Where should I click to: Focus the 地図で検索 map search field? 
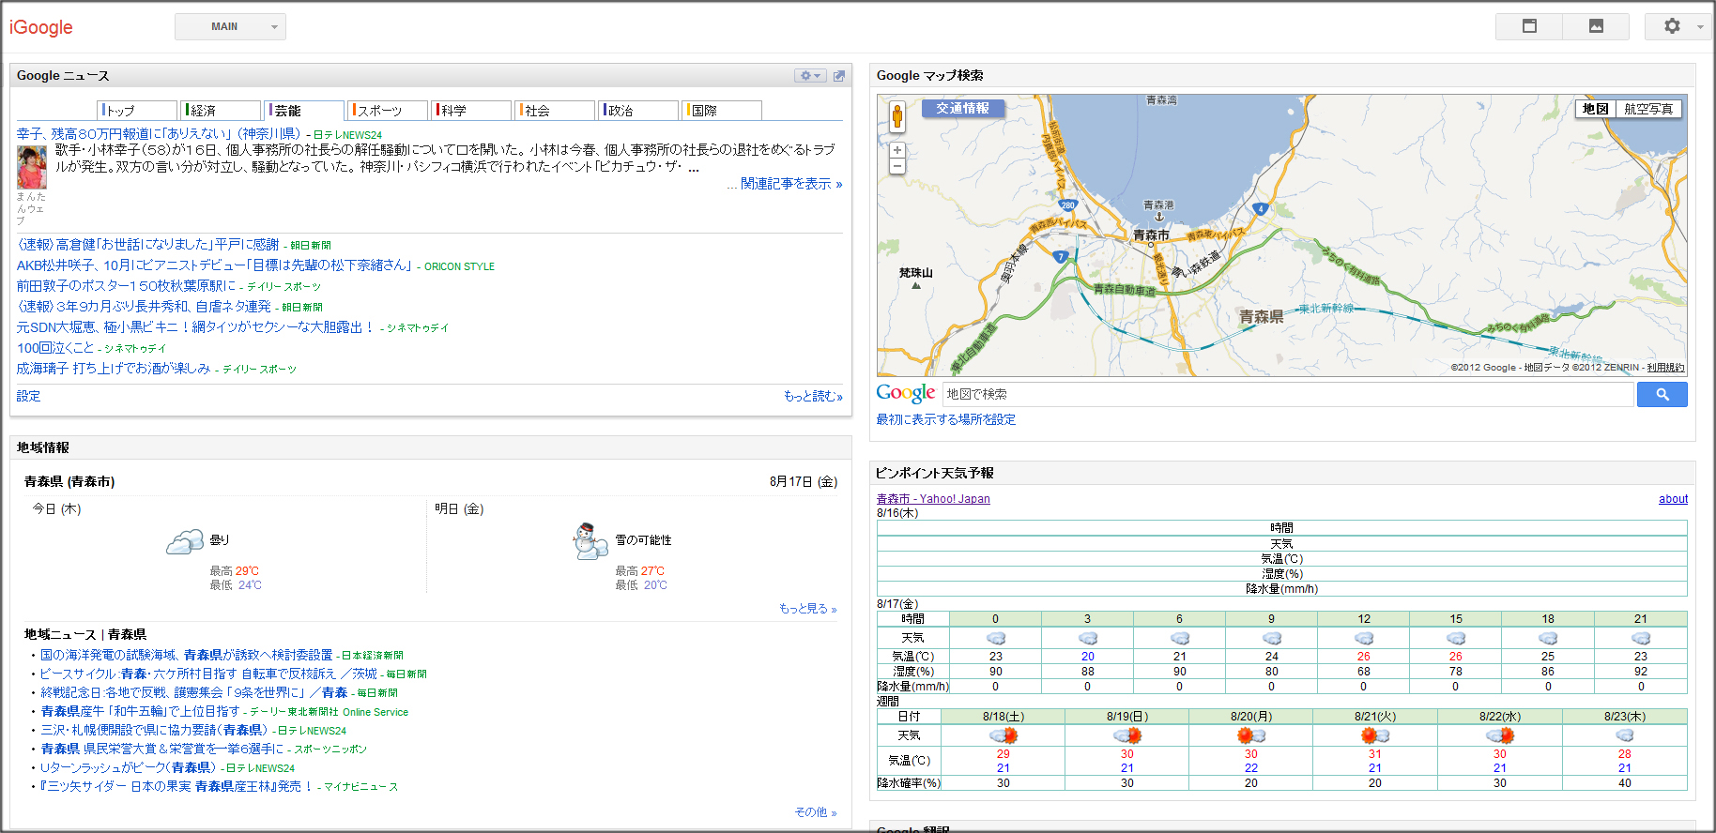[x=1288, y=394]
